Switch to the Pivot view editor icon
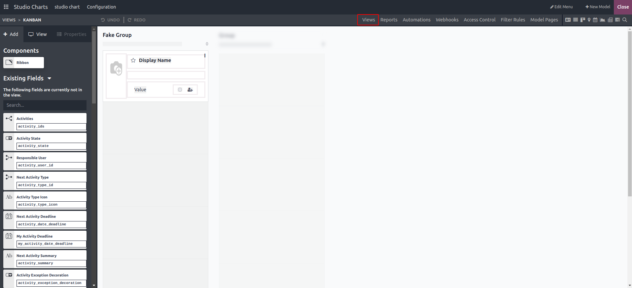This screenshot has width=632, height=288. [610, 20]
